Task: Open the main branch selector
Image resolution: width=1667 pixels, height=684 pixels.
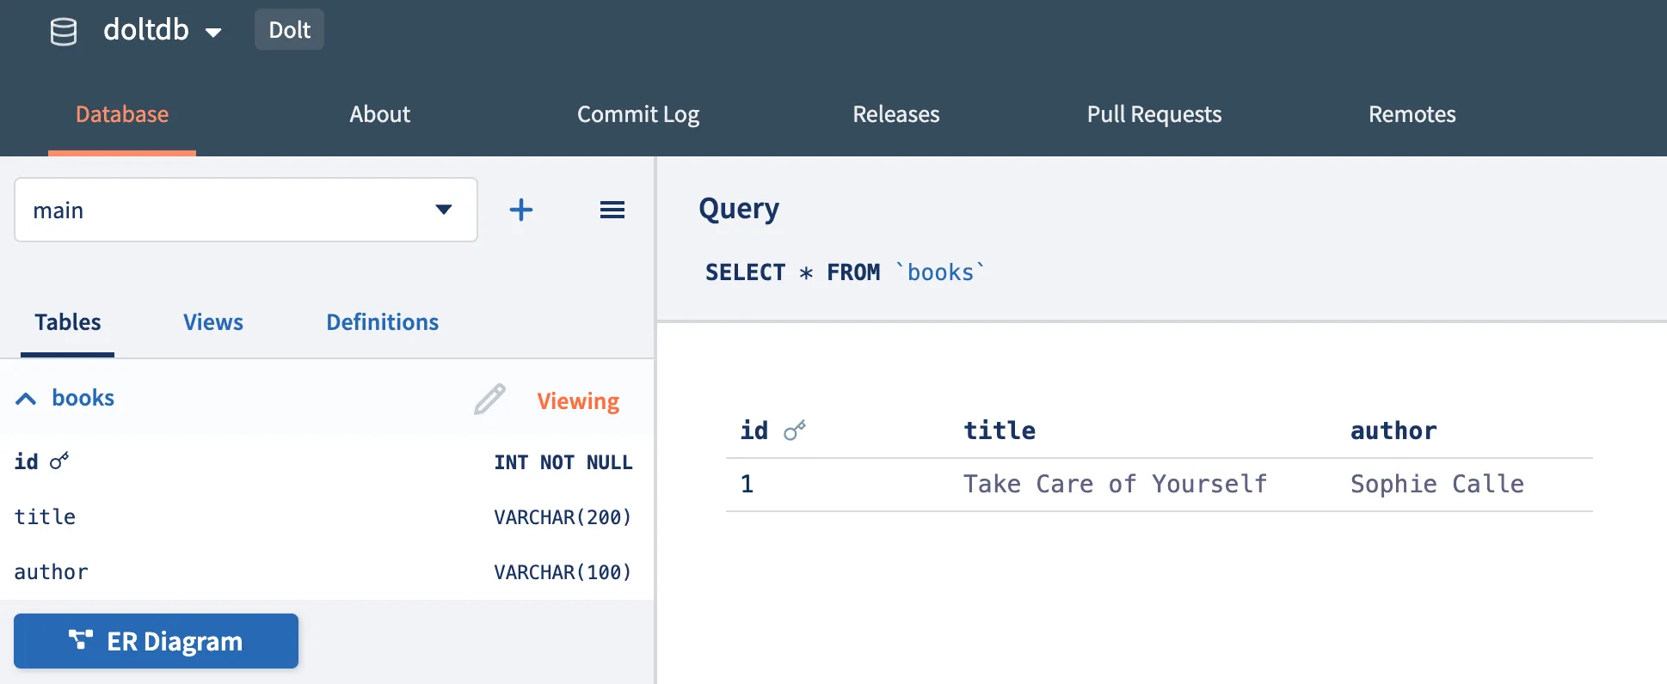Action: click(x=245, y=210)
